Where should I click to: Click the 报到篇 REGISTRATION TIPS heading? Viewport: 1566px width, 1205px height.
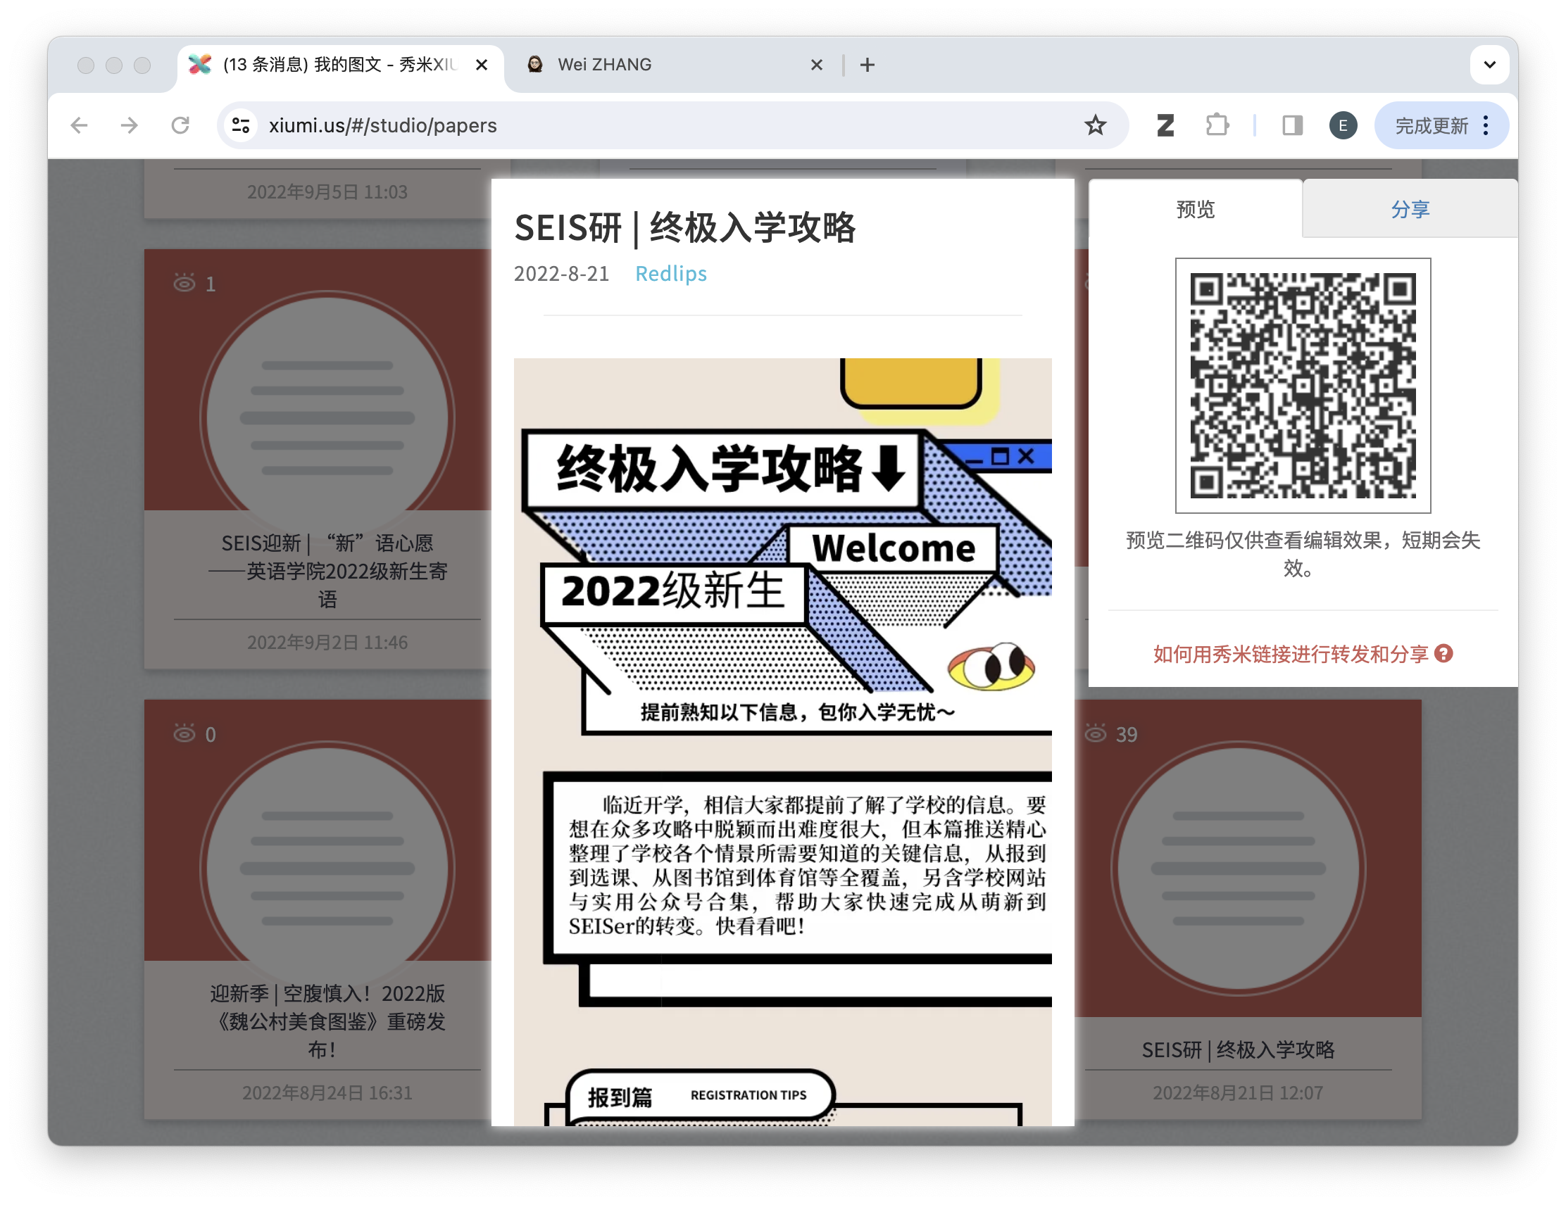pyautogui.click(x=699, y=1095)
